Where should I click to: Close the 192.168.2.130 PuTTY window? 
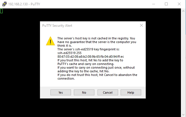(179, 4)
